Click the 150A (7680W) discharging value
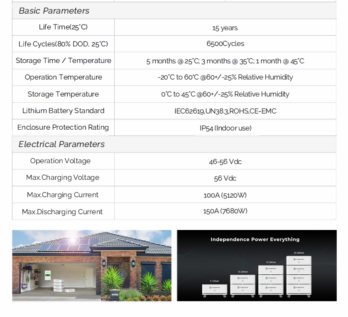The height and width of the screenshot is (317, 348). 225,211
